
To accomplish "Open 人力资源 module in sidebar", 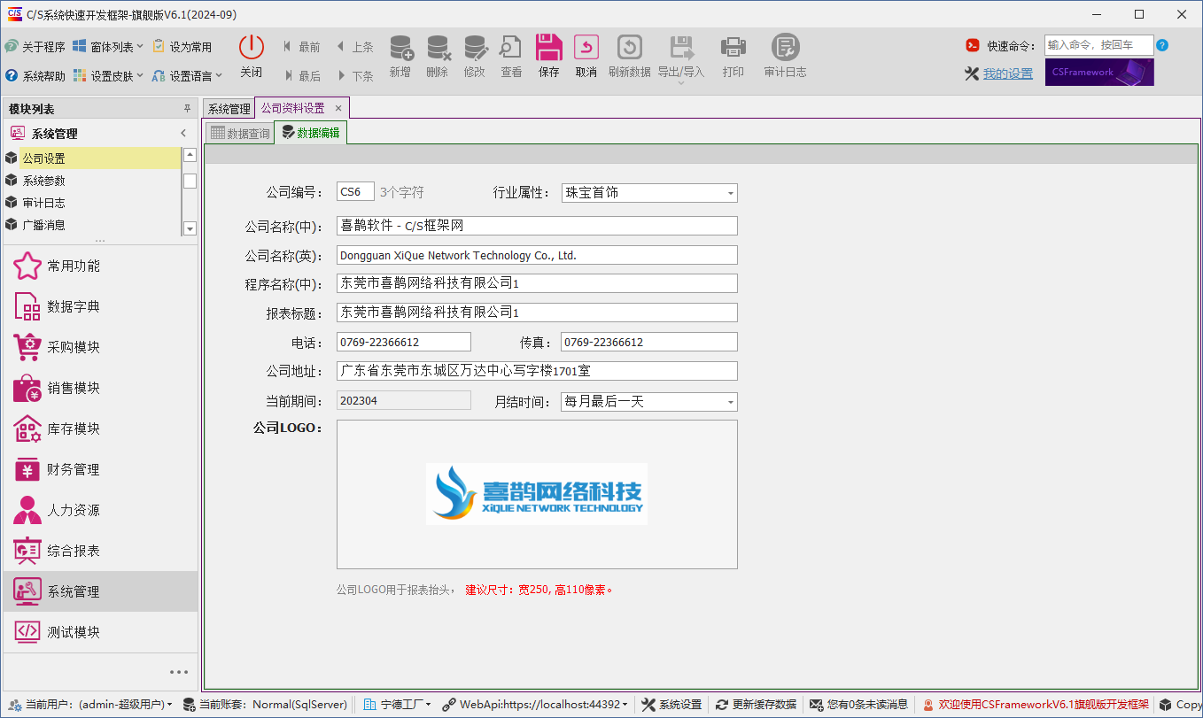I will pyautogui.click(x=101, y=510).
